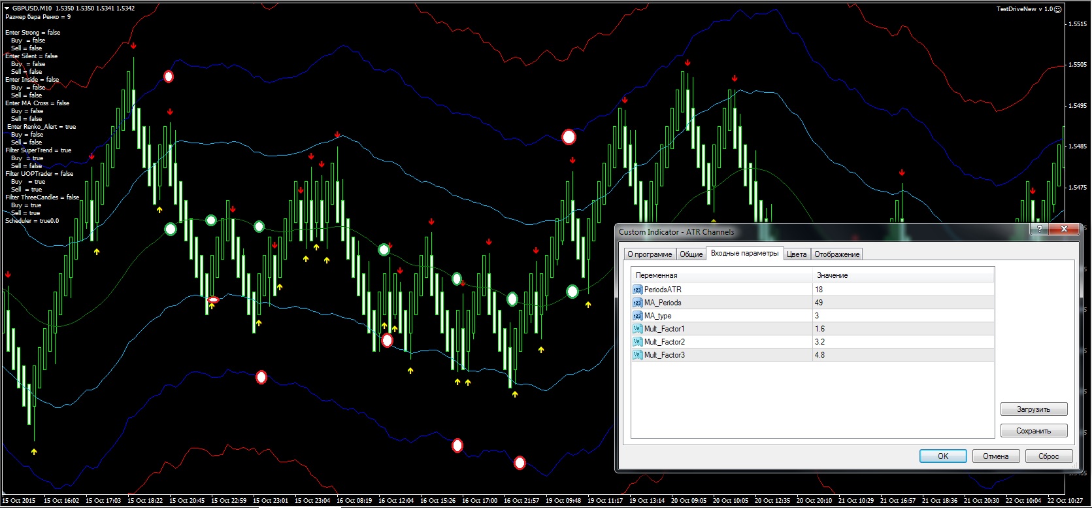Click the Mult_Factor1 double type icon

[637, 329]
